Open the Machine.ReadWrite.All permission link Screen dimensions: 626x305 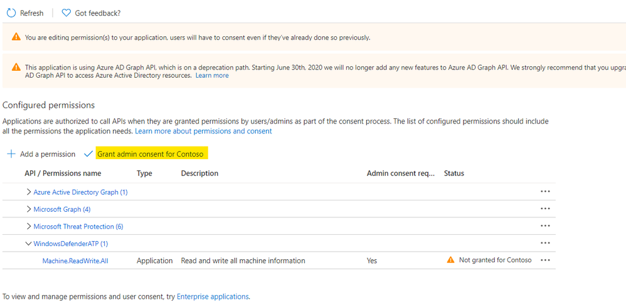pos(75,261)
